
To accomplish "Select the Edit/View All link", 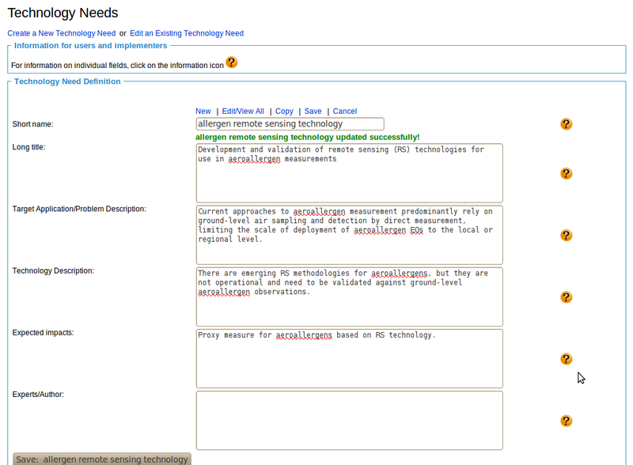I will [243, 112].
